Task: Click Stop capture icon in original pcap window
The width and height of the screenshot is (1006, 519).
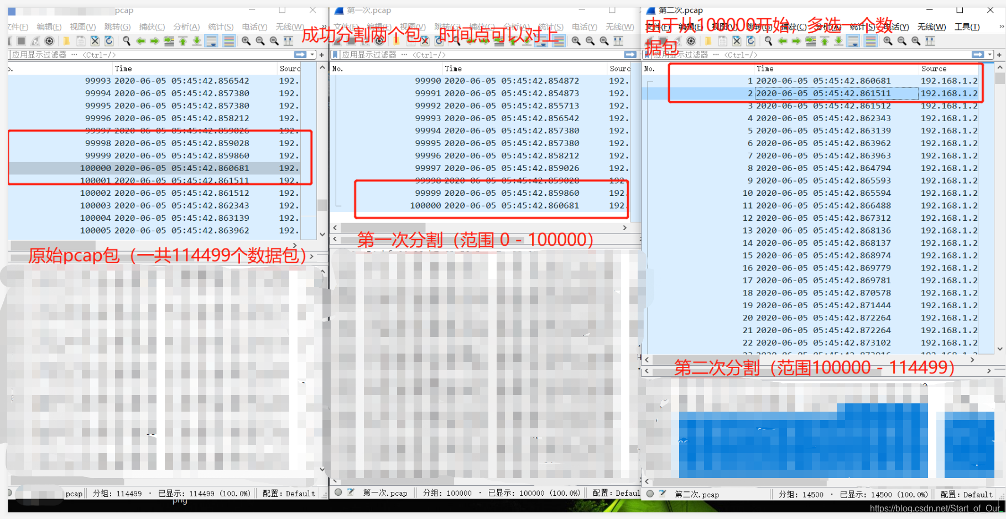Action: tap(21, 41)
